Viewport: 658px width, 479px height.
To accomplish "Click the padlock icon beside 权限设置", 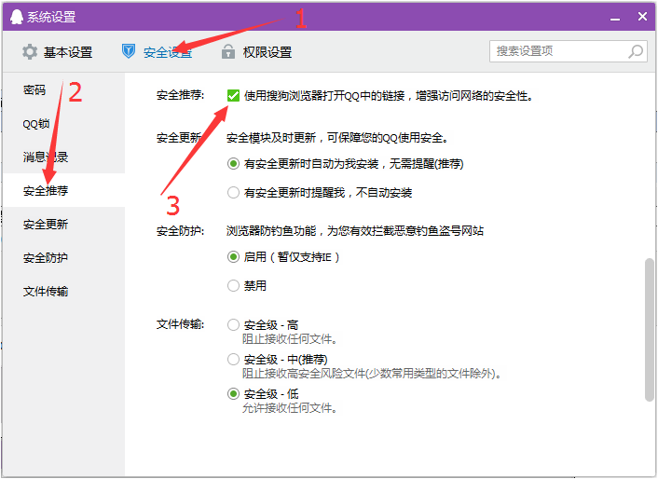I will click(227, 51).
